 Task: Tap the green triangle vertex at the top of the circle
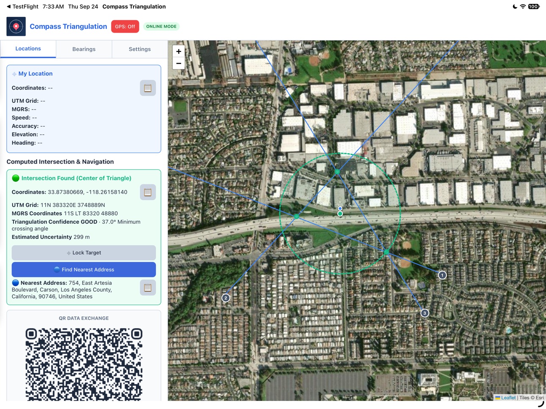(337, 172)
